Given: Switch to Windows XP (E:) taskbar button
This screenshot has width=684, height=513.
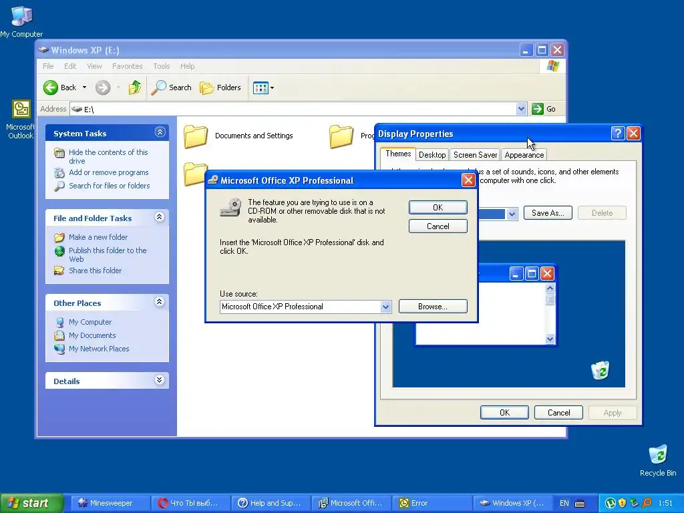Looking at the screenshot, I should click(x=512, y=503).
